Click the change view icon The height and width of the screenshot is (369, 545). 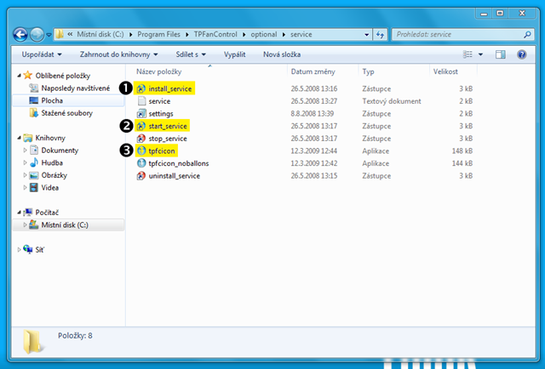coord(468,54)
